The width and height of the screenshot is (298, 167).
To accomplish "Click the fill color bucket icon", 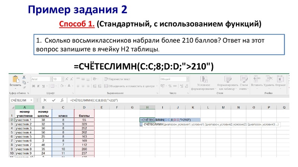I will (62, 86).
